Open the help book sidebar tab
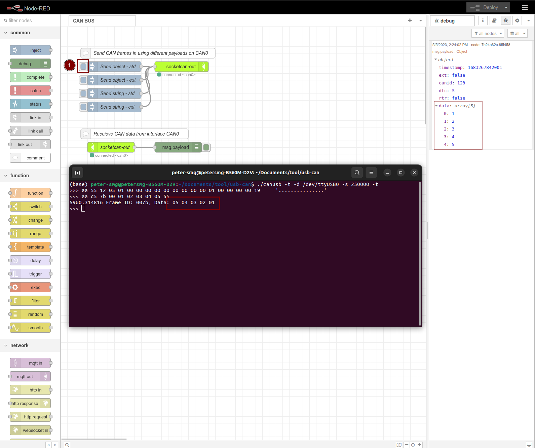This screenshot has height=448, width=535. [494, 21]
